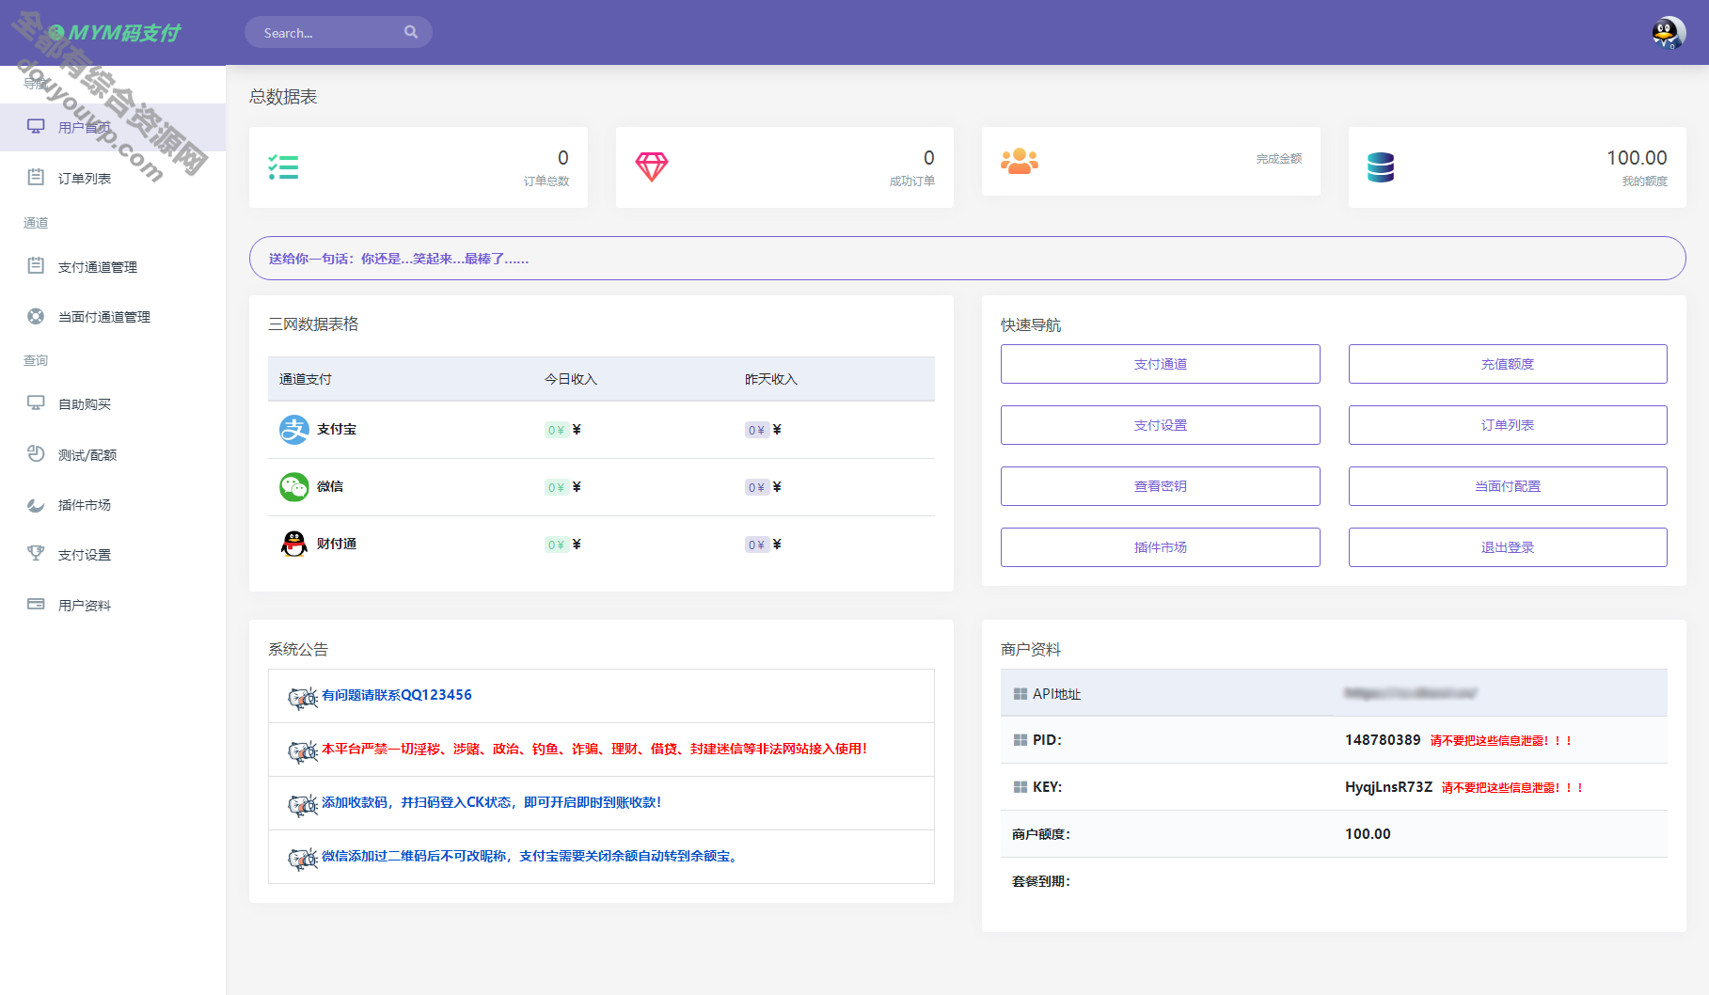
Task: Click the 添加收款码 announcement text
Action: [491, 802]
